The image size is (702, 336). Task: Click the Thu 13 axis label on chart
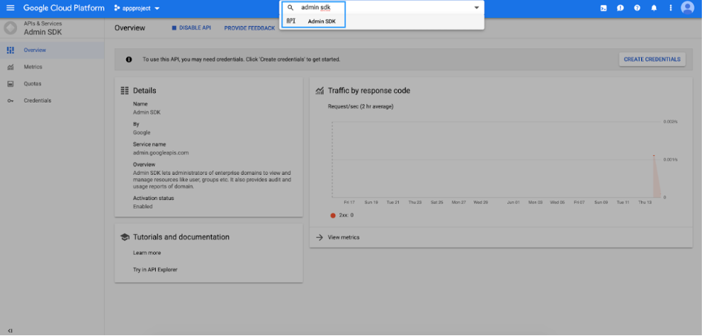(x=645, y=202)
